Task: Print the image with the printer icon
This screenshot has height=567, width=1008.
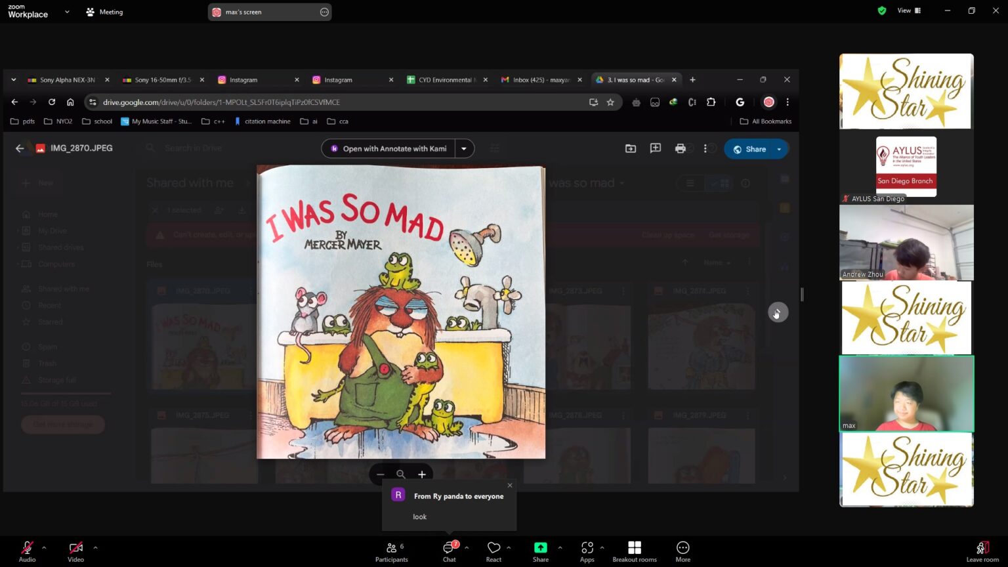Action: coord(681,148)
